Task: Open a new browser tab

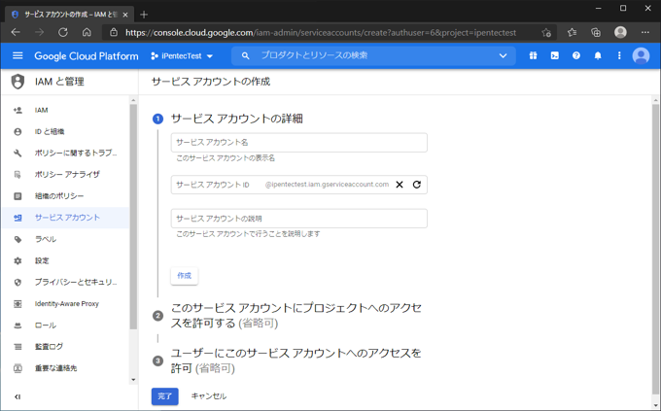Action: 144,15
